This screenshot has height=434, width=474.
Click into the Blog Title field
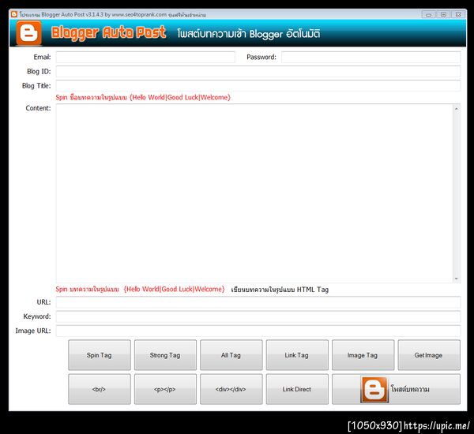pos(258,86)
